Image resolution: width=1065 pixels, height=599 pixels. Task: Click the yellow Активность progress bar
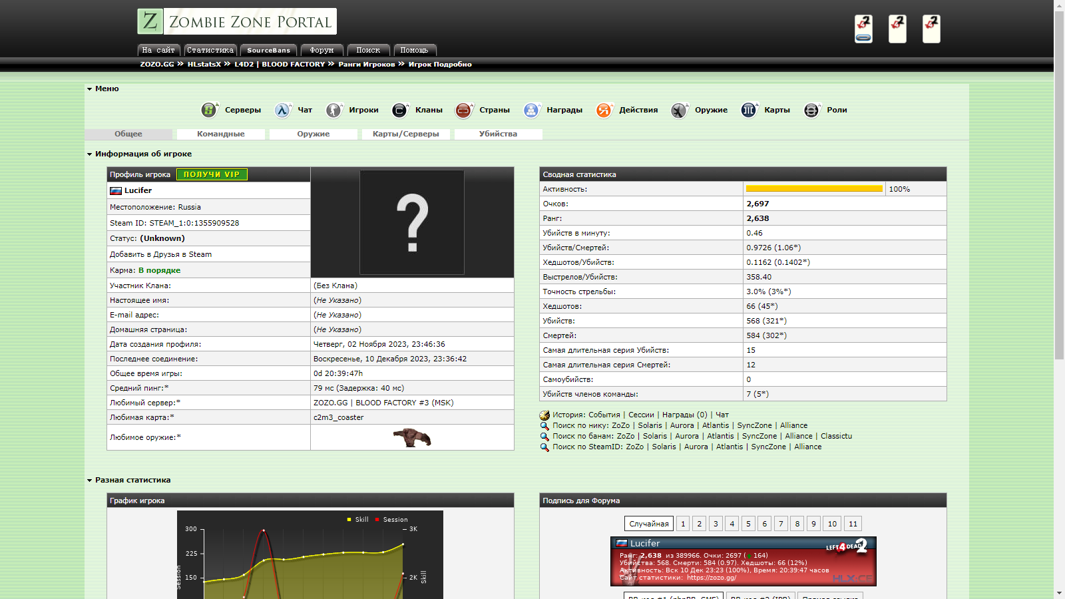pos(814,189)
